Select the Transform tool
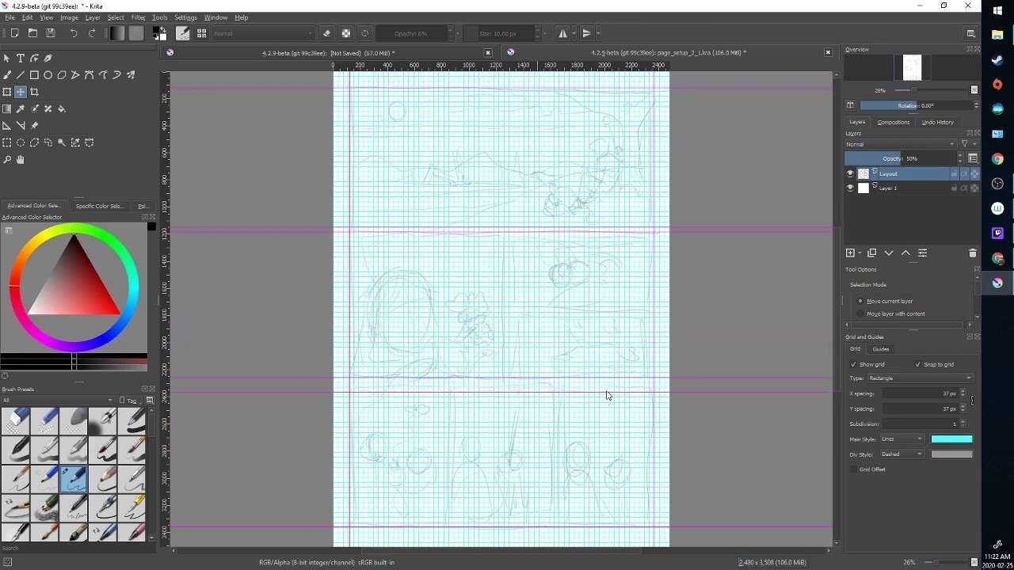The height and width of the screenshot is (570, 1014). click(7, 92)
